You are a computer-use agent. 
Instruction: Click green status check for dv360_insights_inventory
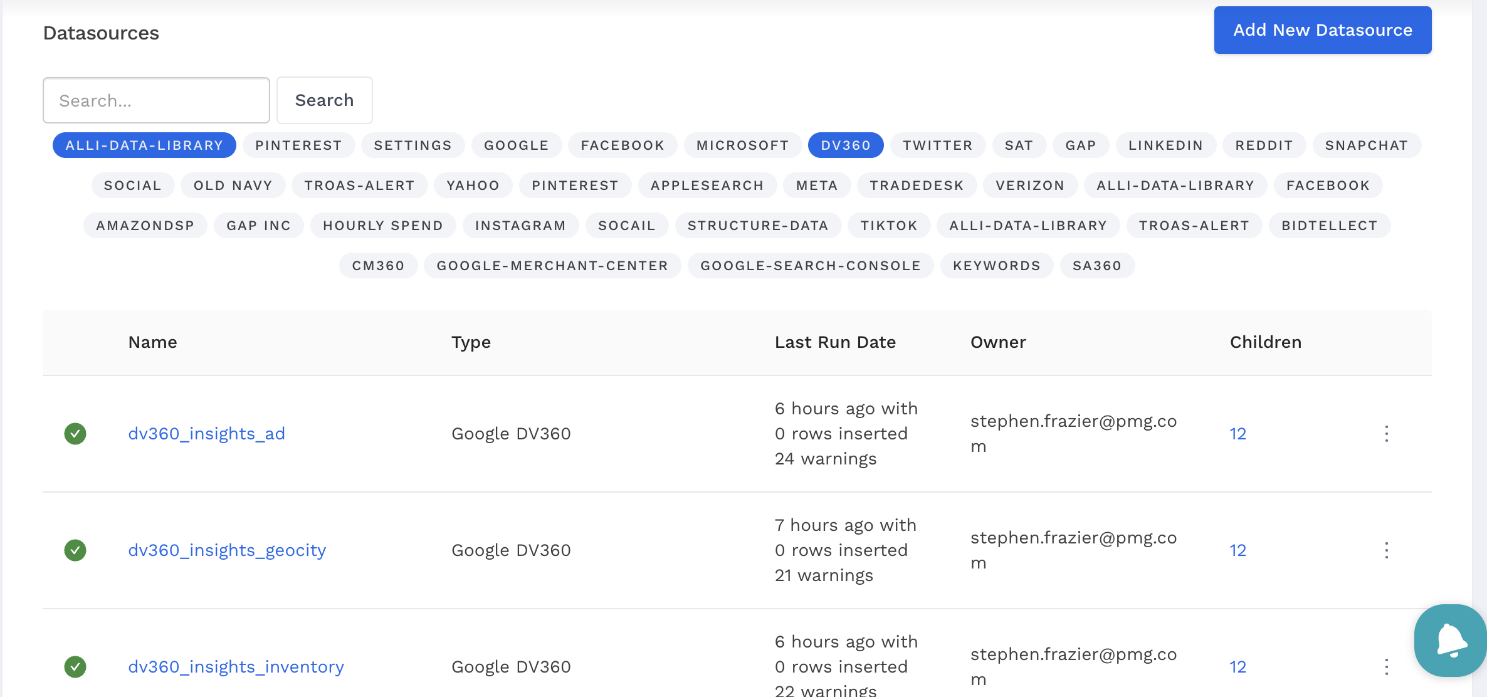click(x=75, y=667)
